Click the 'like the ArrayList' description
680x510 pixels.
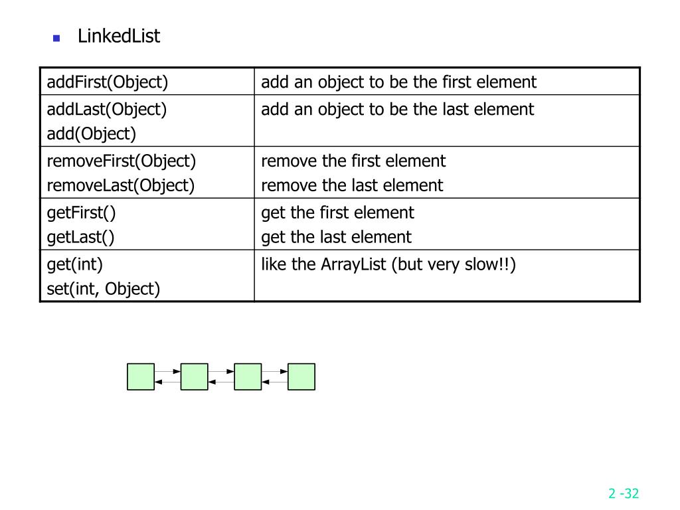point(388,264)
